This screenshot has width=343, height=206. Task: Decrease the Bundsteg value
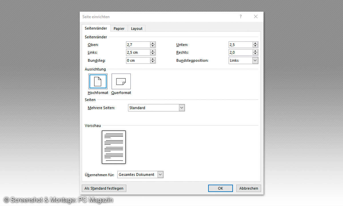(153, 62)
